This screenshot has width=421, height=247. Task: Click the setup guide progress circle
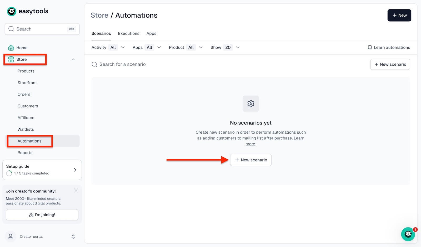tap(9, 173)
